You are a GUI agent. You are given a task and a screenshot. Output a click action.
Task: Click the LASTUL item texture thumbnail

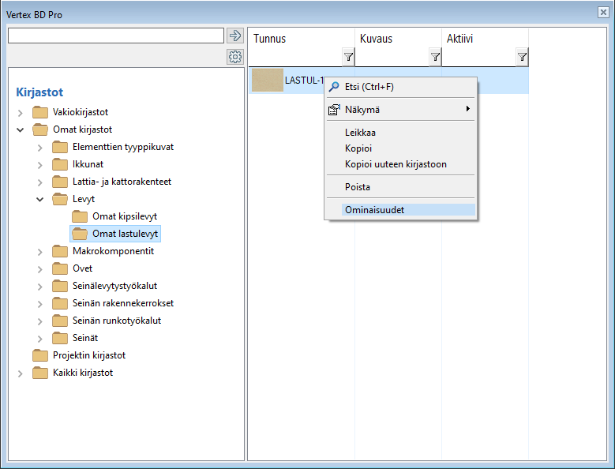pyautogui.click(x=267, y=81)
